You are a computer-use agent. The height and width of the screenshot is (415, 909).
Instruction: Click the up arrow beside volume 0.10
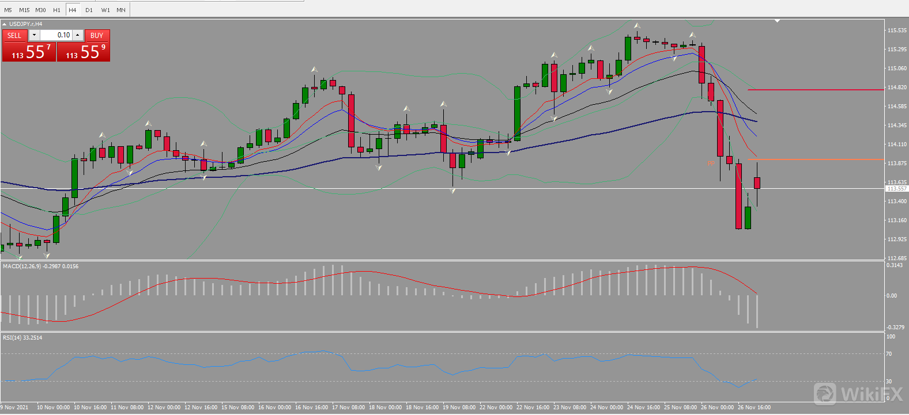click(78, 35)
